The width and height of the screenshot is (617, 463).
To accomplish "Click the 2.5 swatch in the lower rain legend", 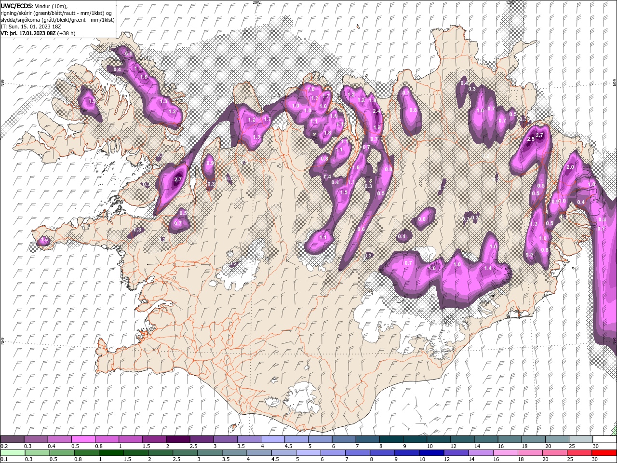I will (185, 453).
